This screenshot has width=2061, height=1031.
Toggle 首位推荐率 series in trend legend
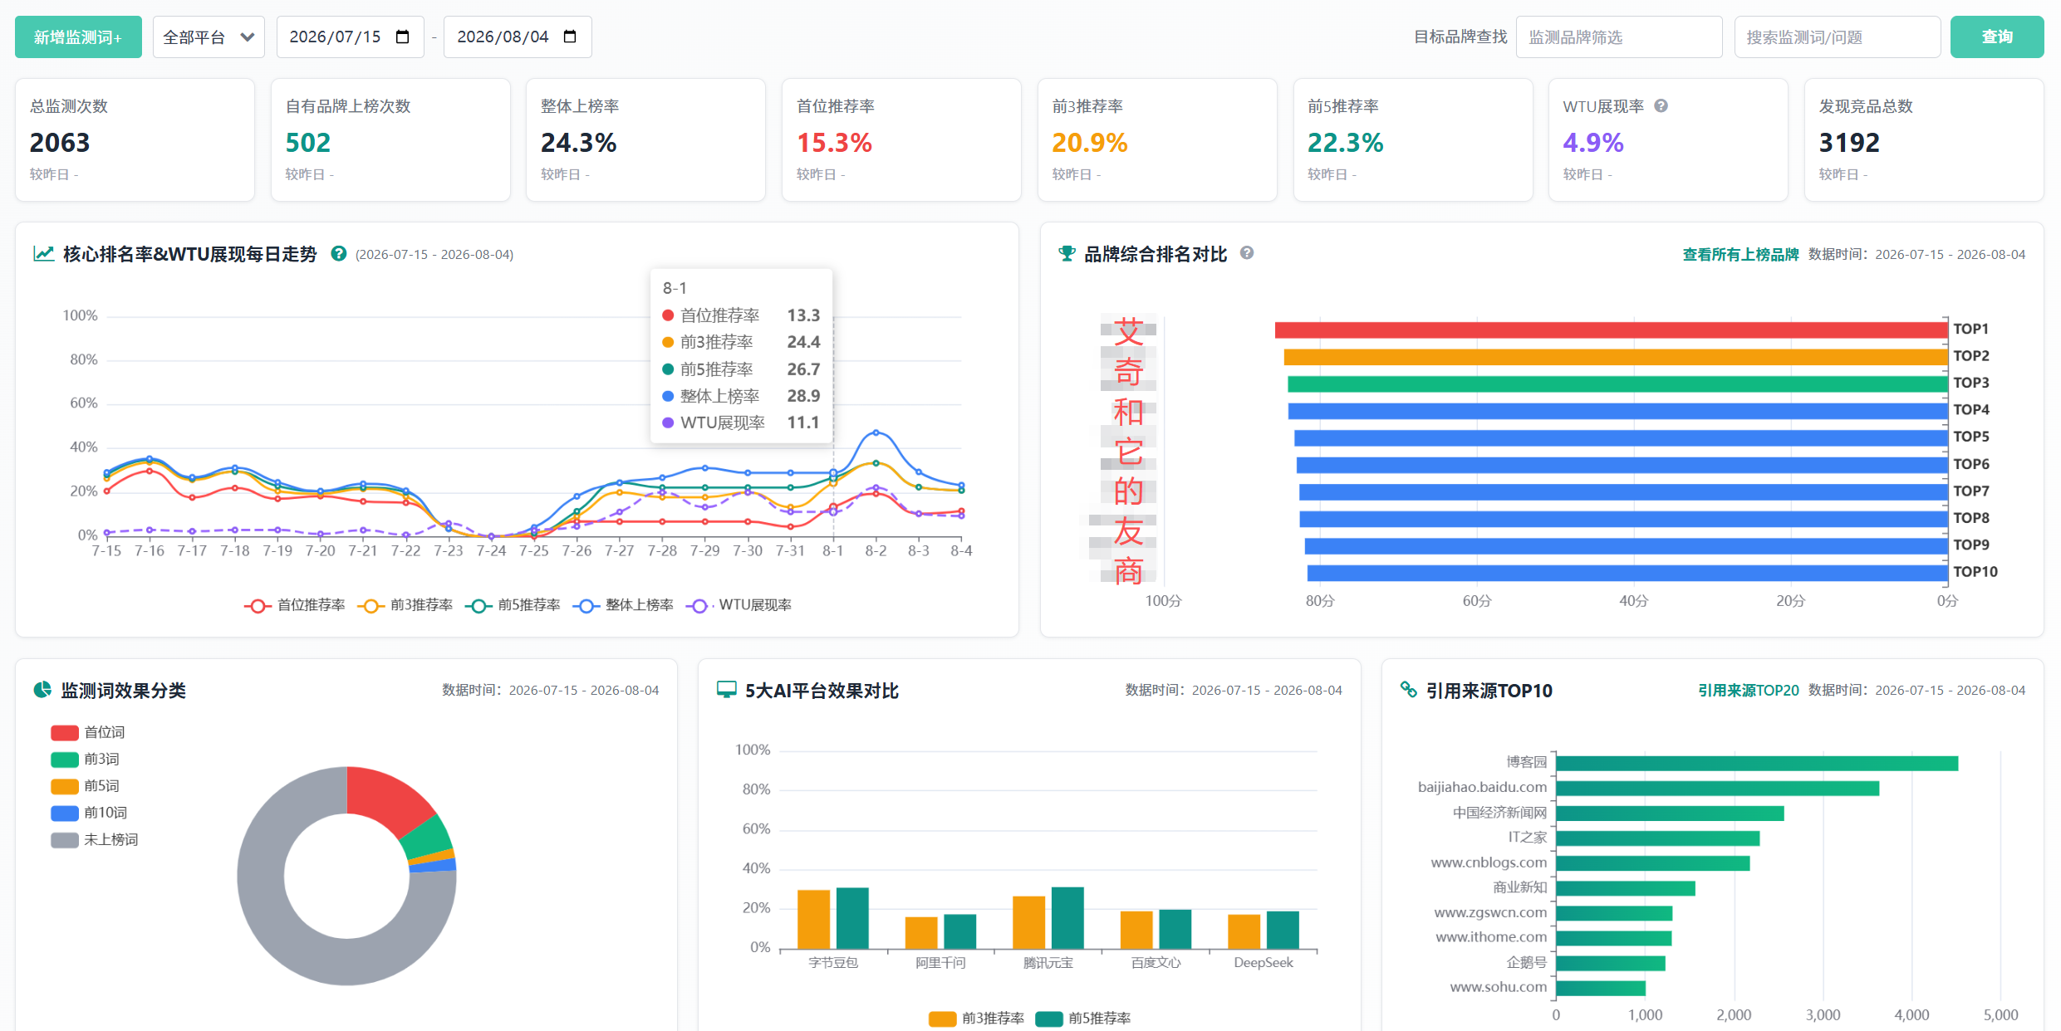click(x=295, y=605)
